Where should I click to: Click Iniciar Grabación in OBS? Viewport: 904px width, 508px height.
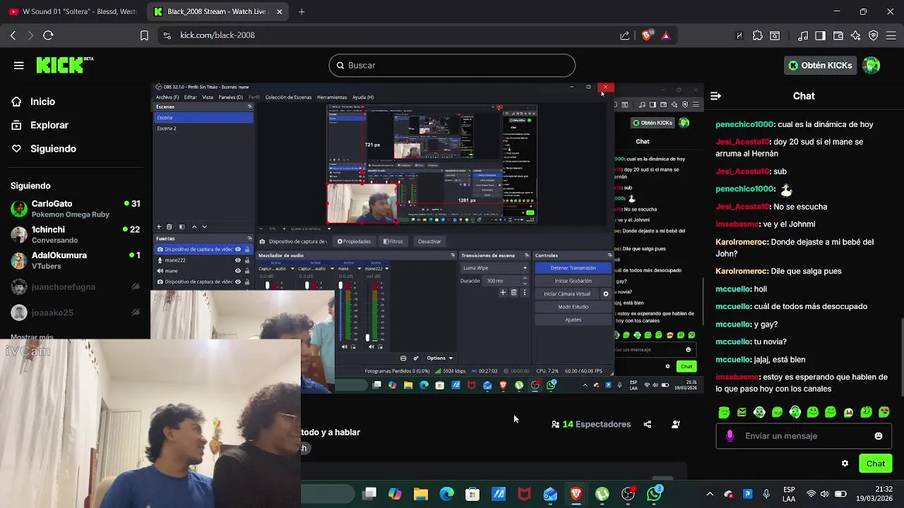[573, 281]
